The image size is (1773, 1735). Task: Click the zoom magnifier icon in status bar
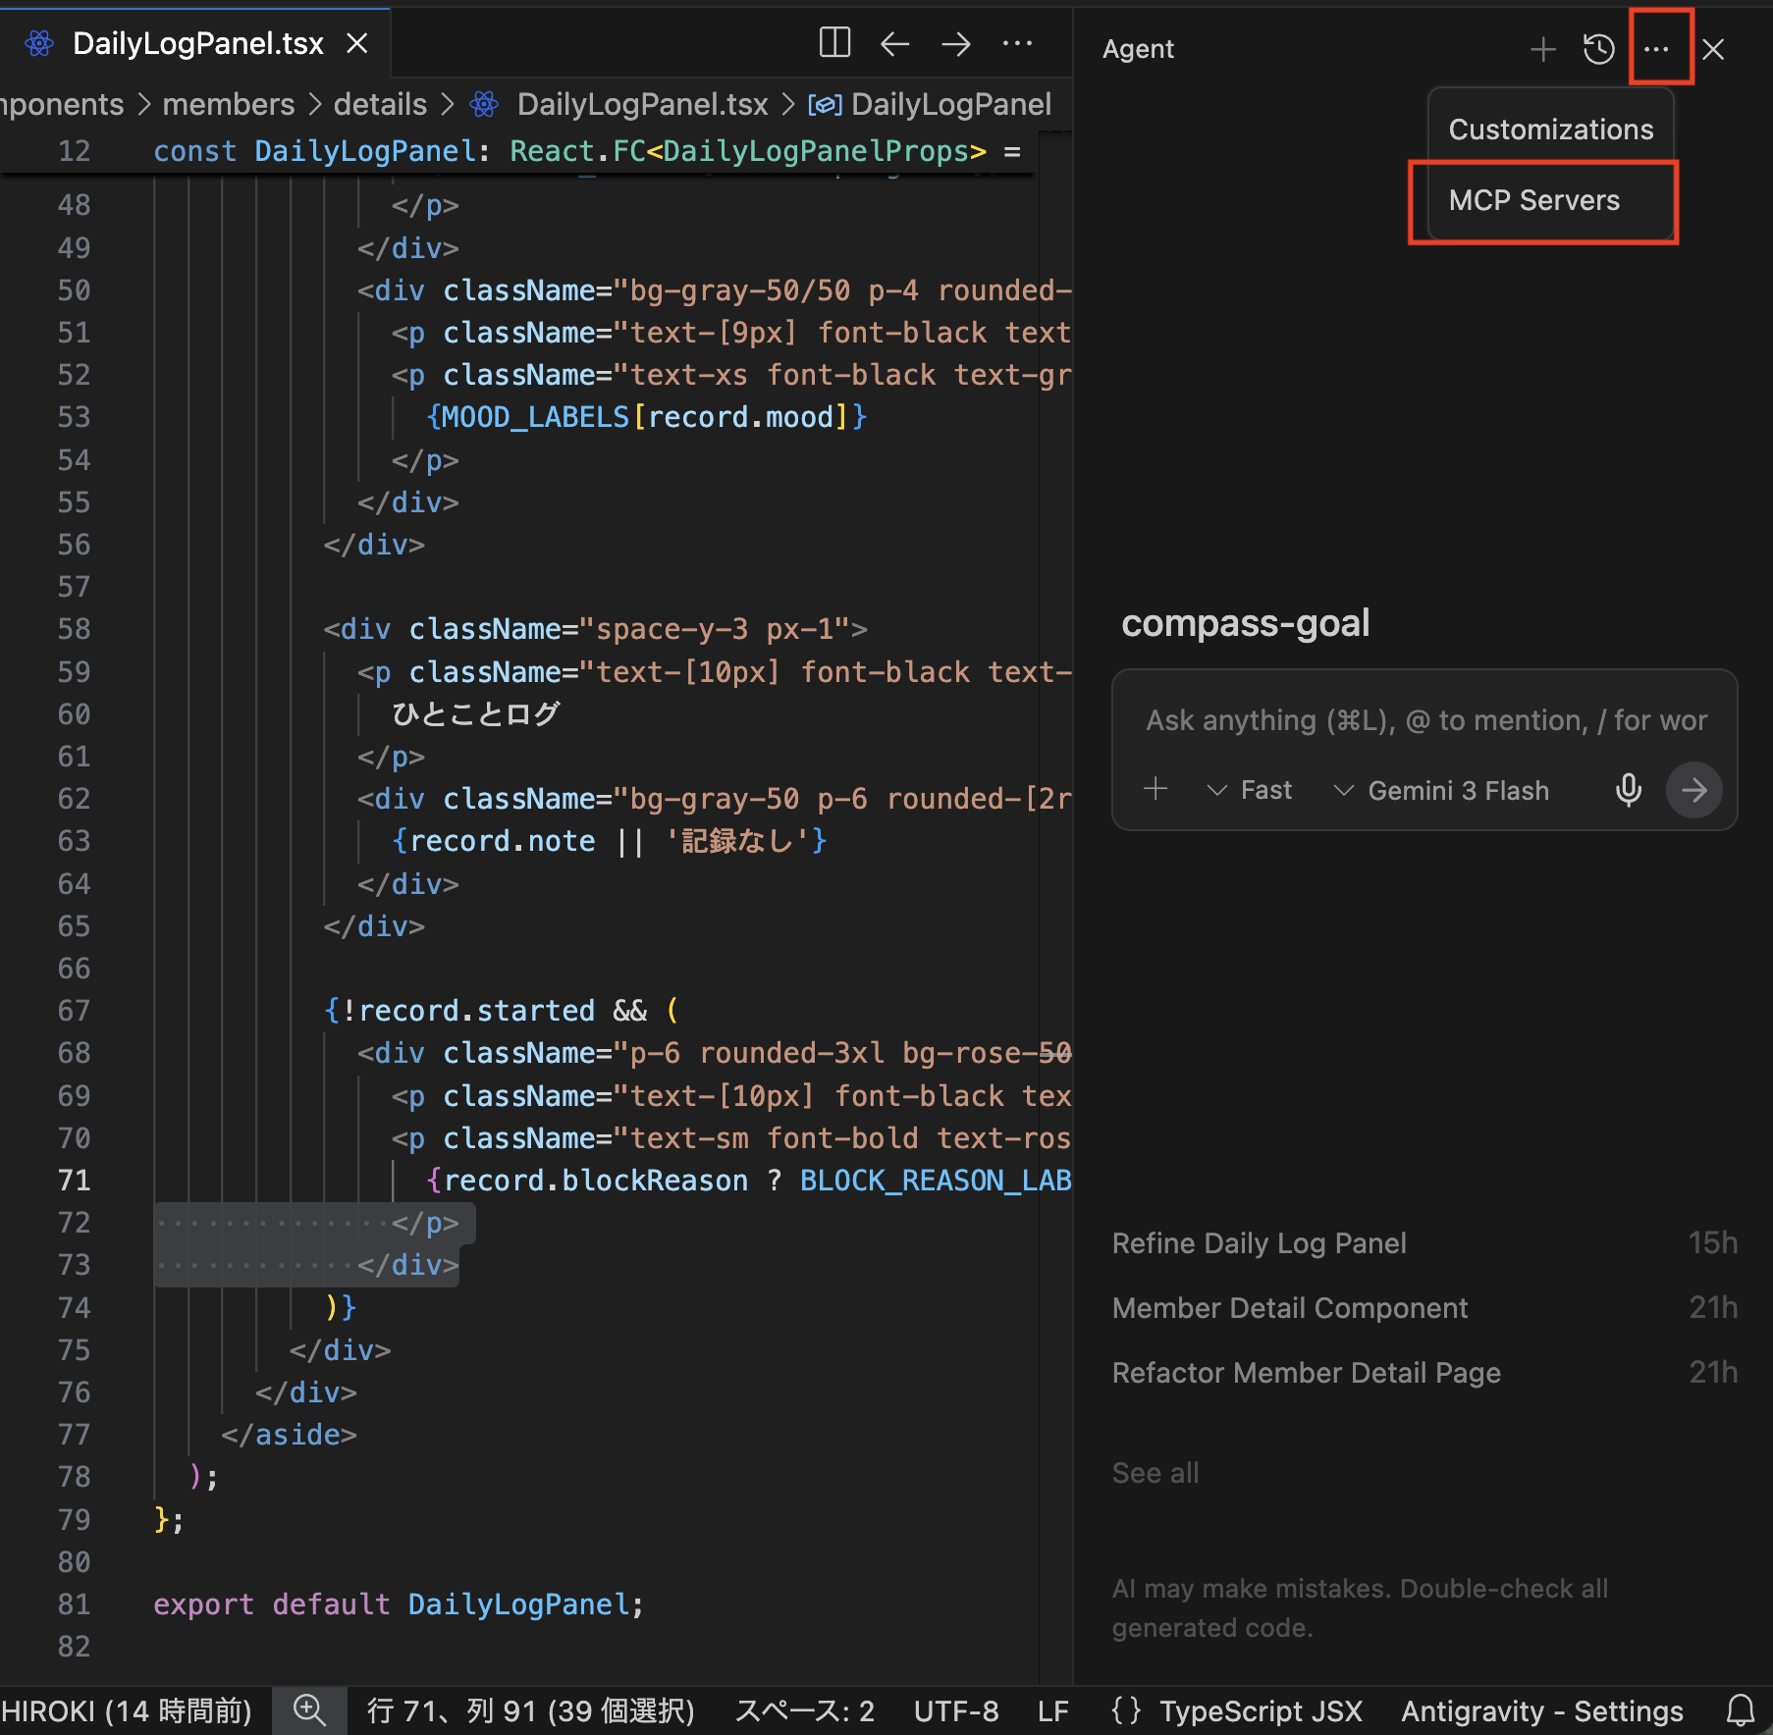[309, 1710]
